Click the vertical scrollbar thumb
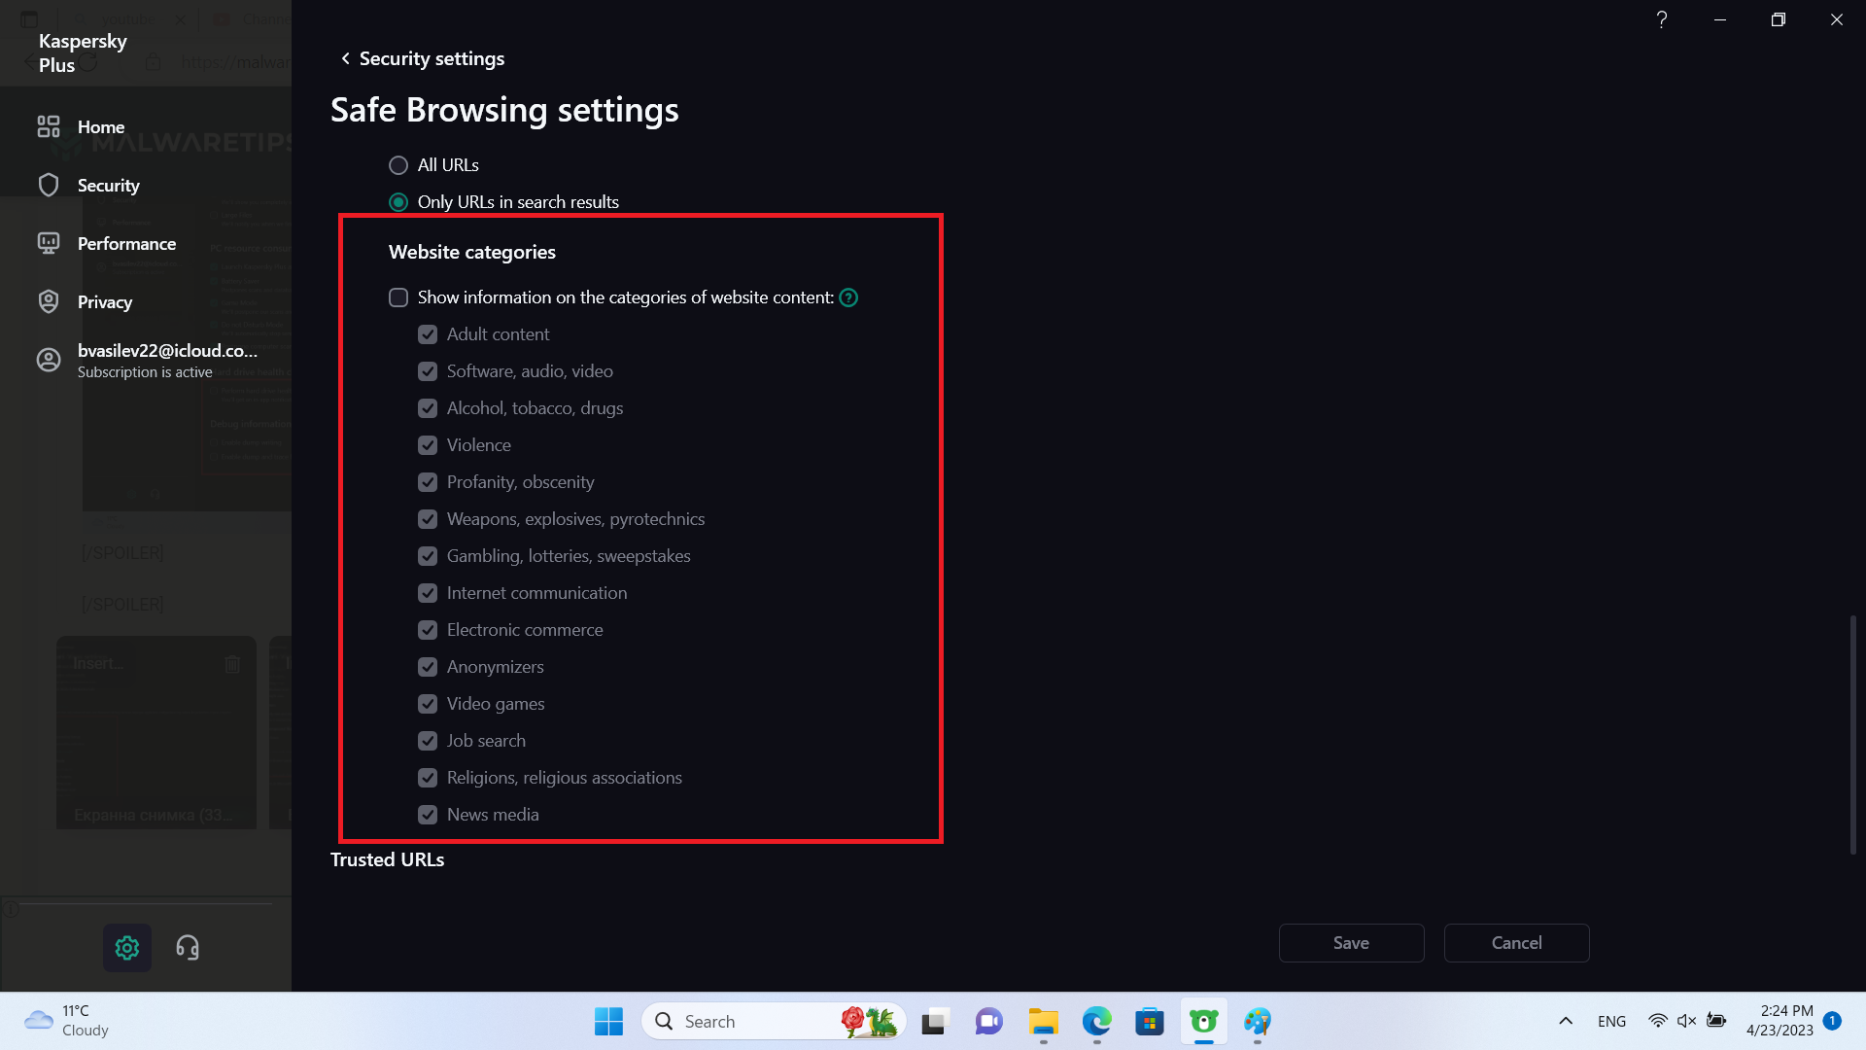1866x1050 pixels. [1853, 734]
